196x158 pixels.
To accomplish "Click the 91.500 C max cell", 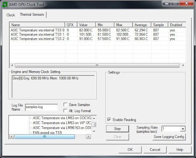I will [123, 39].
